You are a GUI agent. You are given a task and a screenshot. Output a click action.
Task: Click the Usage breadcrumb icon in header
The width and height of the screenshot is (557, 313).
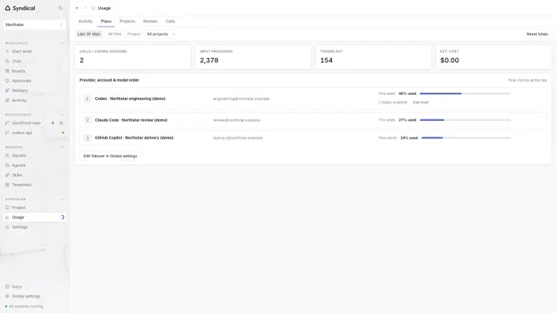pyautogui.click(x=93, y=8)
